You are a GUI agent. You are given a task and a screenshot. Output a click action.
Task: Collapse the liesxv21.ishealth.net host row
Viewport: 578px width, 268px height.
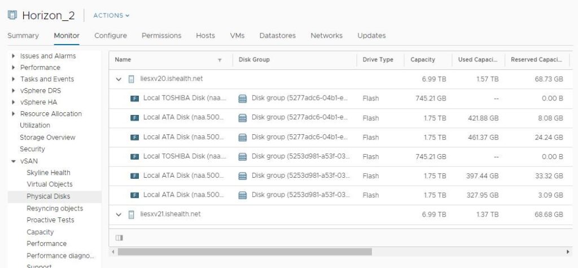coord(119,214)
